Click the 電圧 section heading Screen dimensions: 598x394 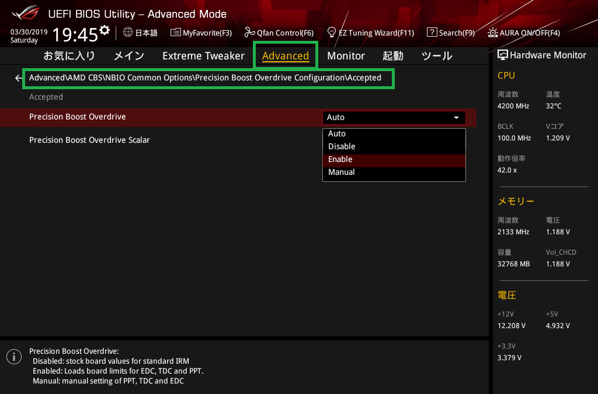[506, 295]
